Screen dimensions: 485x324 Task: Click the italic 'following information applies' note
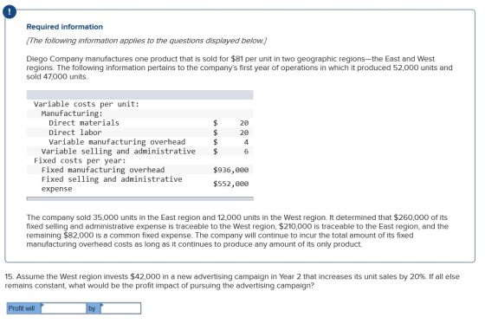[146, 41]
